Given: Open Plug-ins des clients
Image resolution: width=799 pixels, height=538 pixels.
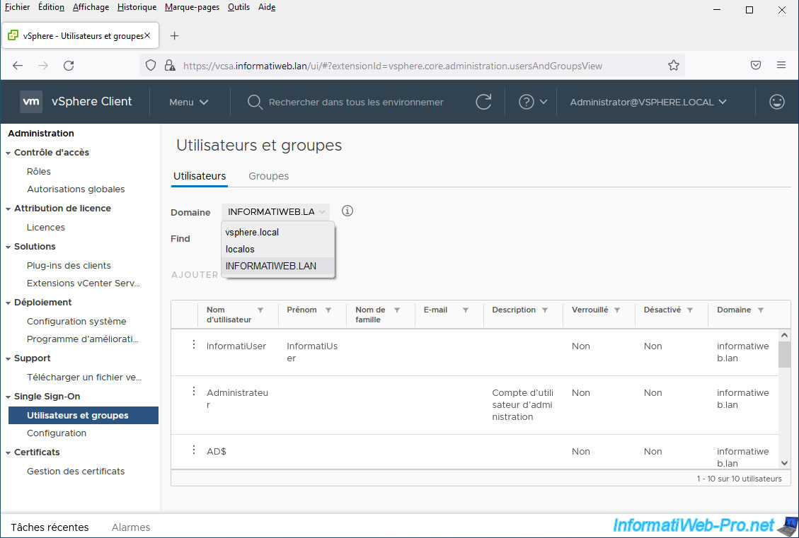Looking at the screenshot, I should click(x=69, y=266).
